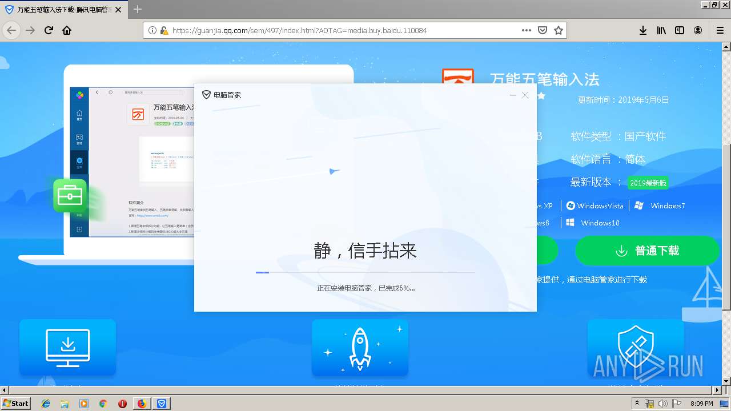This screenshot has height=411, width=731.
Task: Open the Firefox hamburger menu
Action: coord(720,30)
